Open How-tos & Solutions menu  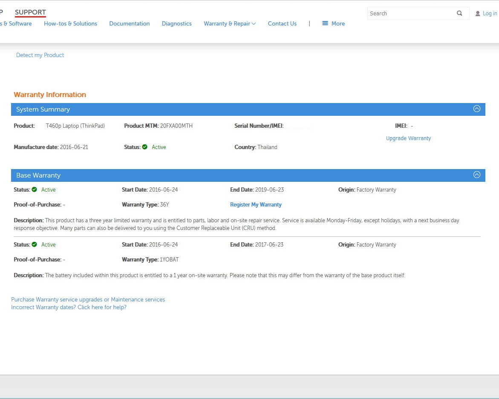(x=70, y=23)
